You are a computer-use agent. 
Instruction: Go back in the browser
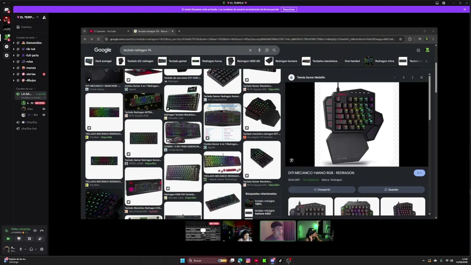[x=85, y=39]
